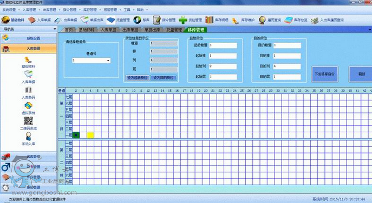The width and height of the screenshot is (372, 203).
Task: Open 库存明细 books icon
Action: pyautogui.click(x=209, y=20)
